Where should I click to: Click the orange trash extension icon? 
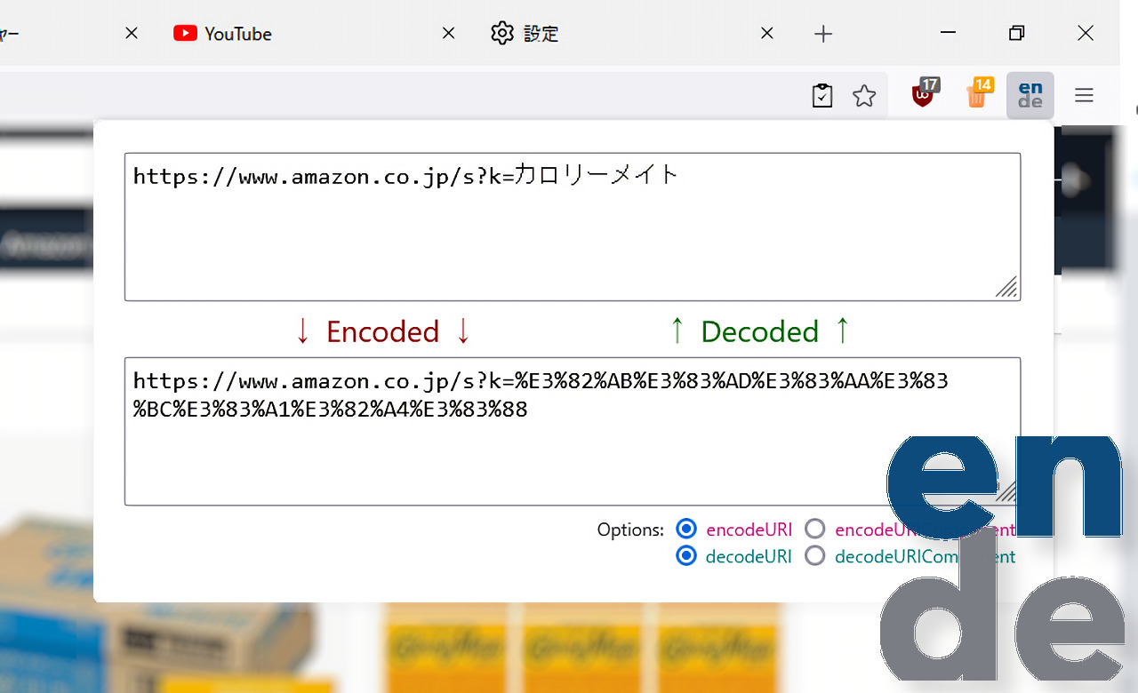click(x=978, y=93)
